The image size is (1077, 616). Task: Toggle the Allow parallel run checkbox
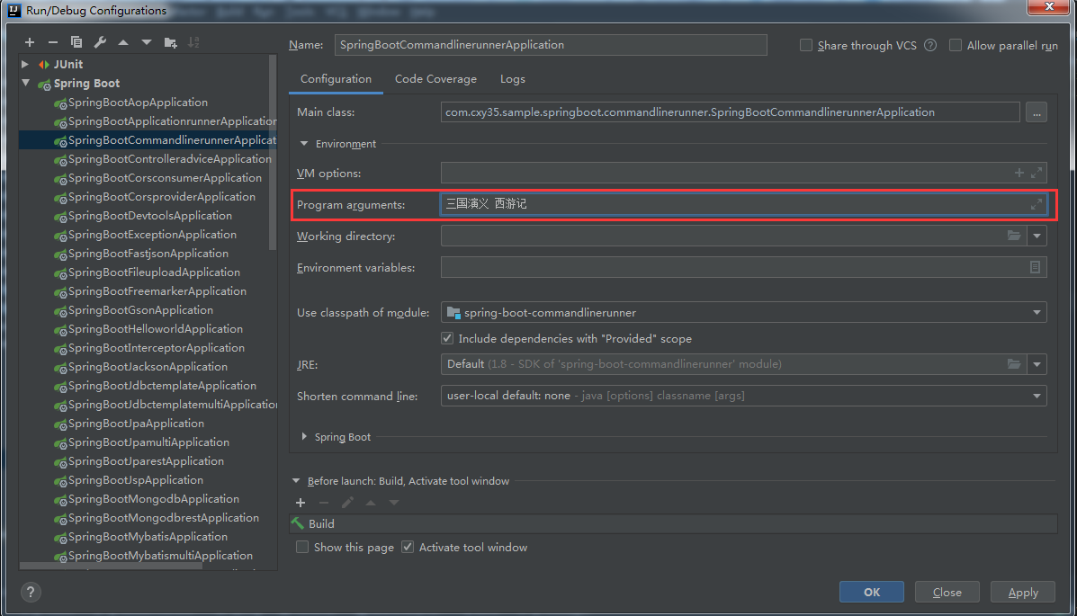click(x=956, y=45)
